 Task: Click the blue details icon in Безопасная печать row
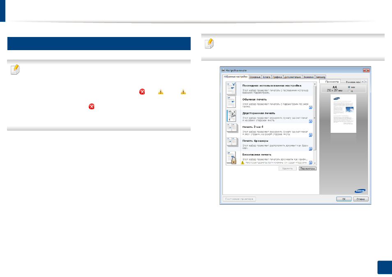(x=311, y=162)
